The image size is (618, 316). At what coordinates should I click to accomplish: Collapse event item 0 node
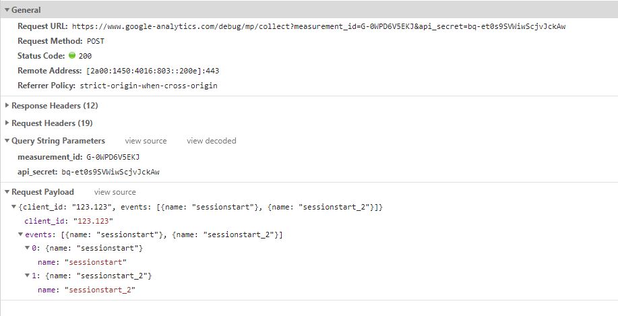[27, 248]
